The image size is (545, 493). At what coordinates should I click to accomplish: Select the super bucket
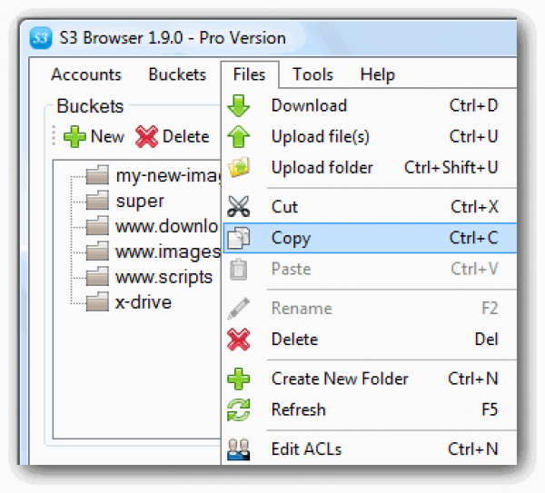click(x=140, y=202)
